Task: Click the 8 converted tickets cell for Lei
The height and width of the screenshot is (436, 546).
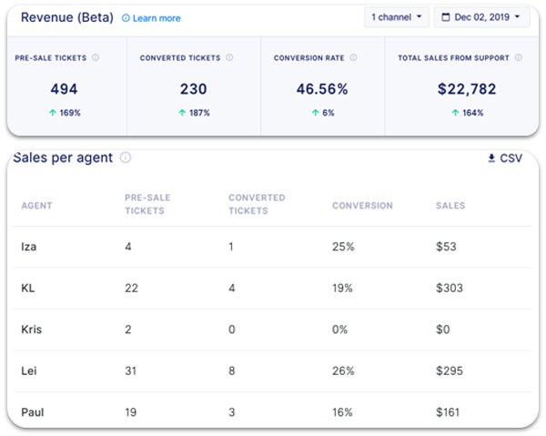Action: click(231, 370)
